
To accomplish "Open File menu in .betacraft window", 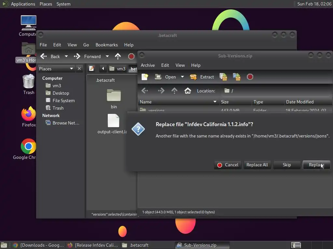I will pos(43,45).
